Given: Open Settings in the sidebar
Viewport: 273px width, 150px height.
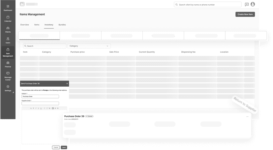Looking at the screenshot, I should point(8,88).
